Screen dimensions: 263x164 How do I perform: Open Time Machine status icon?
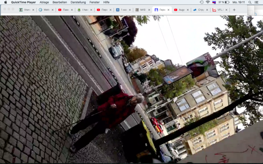tap(202, 2)
